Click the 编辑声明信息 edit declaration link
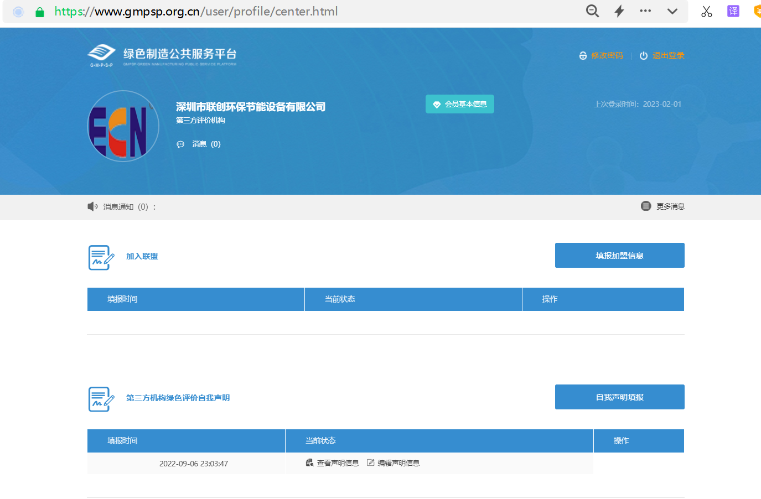761x499 pixels. [x=398, y=463]
